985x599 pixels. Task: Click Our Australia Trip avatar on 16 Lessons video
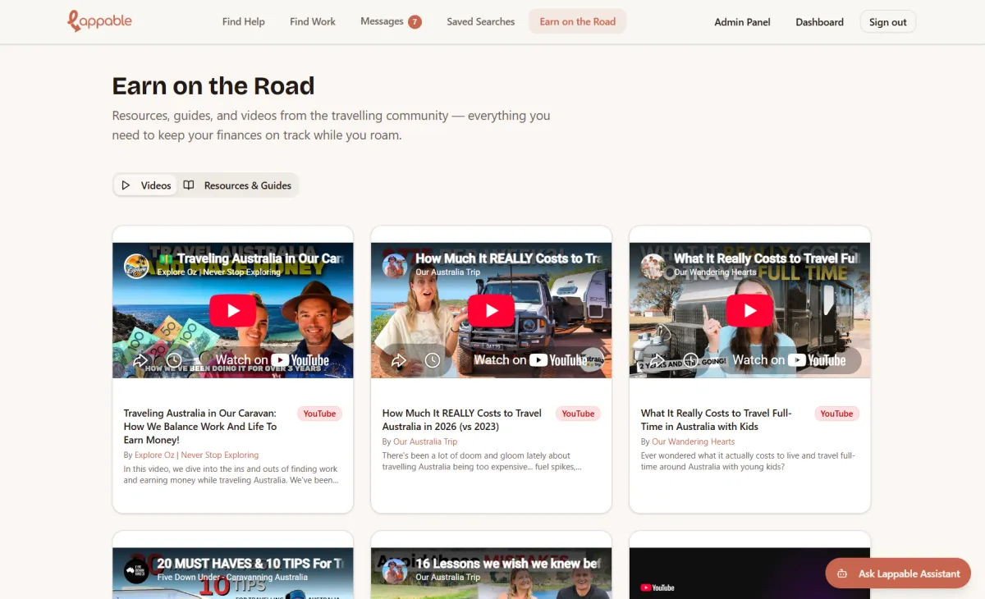click(395, 571)
